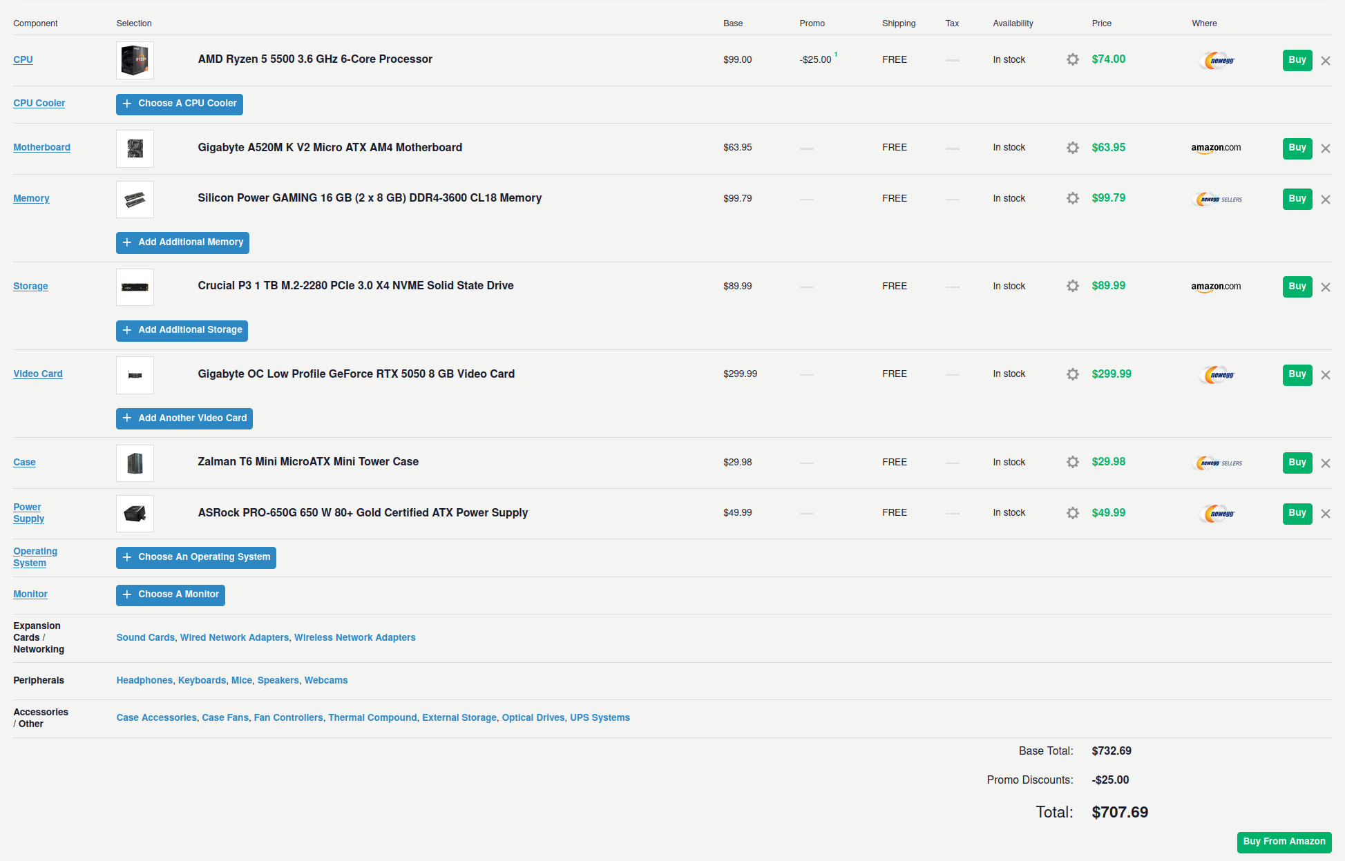1345x861 pixels.
Task: Buy the ASRock power supply
Action: (x=1297, y=514)
